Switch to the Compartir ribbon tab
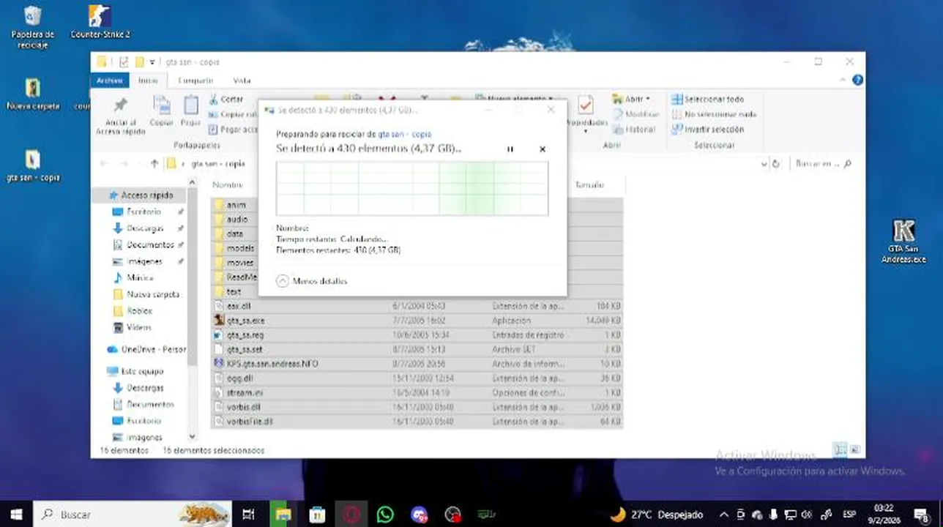 click(x=195, y=81)
